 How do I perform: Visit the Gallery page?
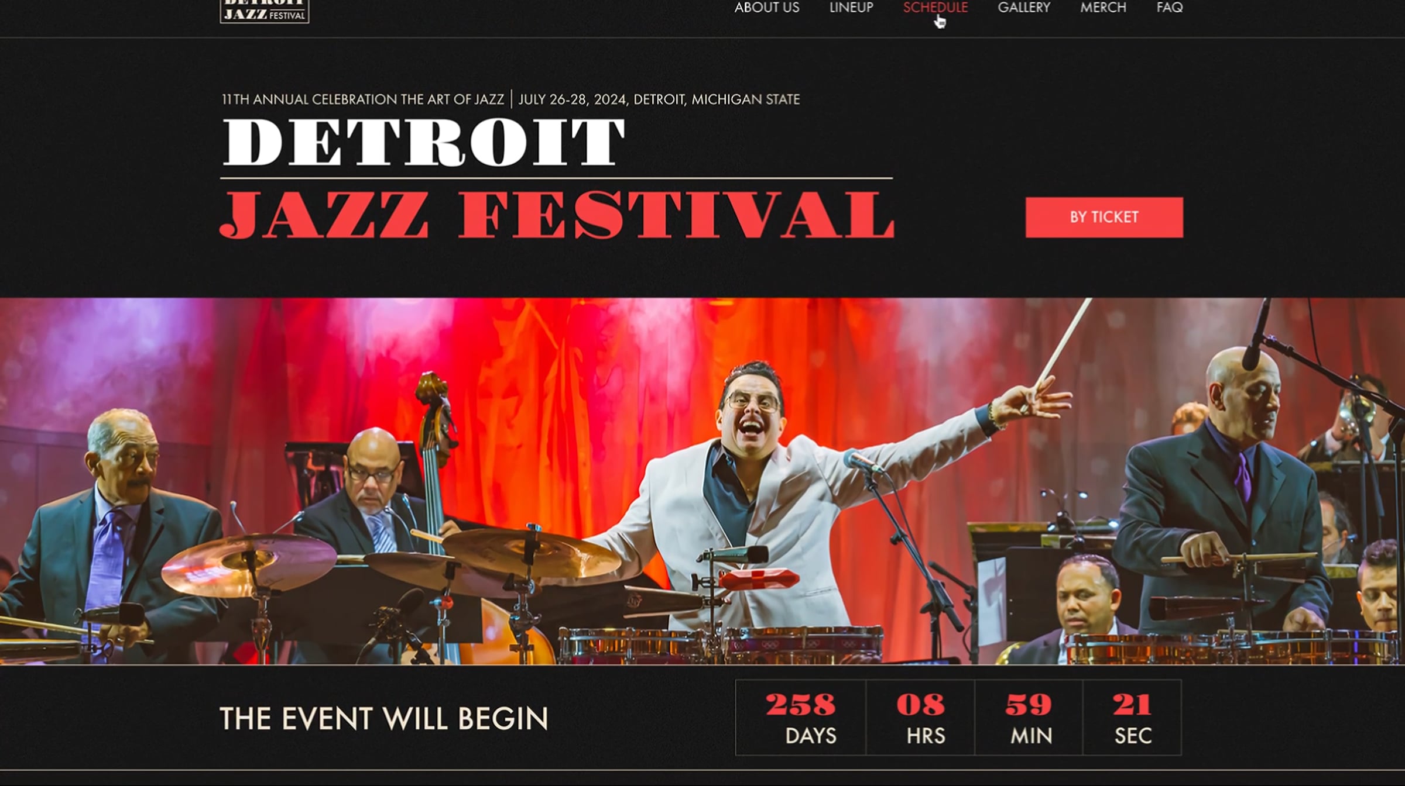pos(1024,8)
